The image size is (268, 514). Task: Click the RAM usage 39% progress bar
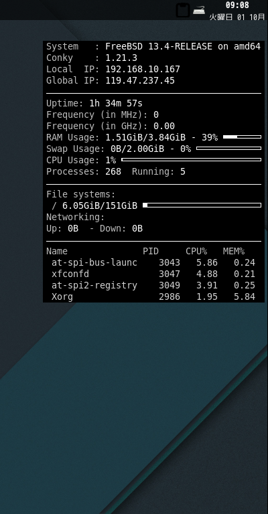coord(242,137)
